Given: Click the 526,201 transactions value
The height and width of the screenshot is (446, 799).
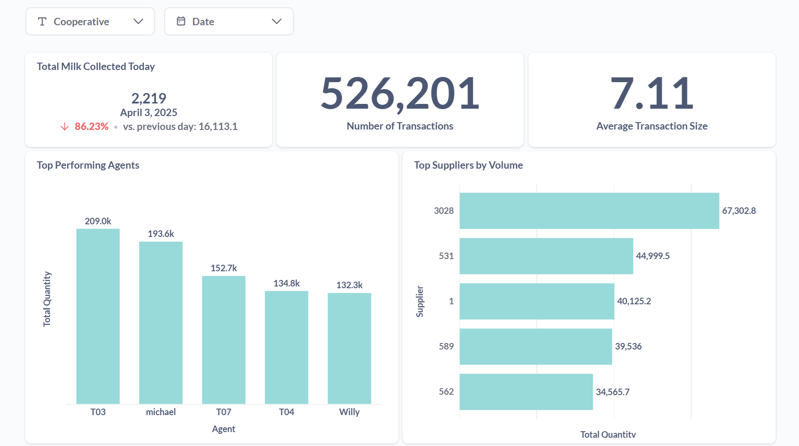Looking at the screenshot, I should click(400, 93).
